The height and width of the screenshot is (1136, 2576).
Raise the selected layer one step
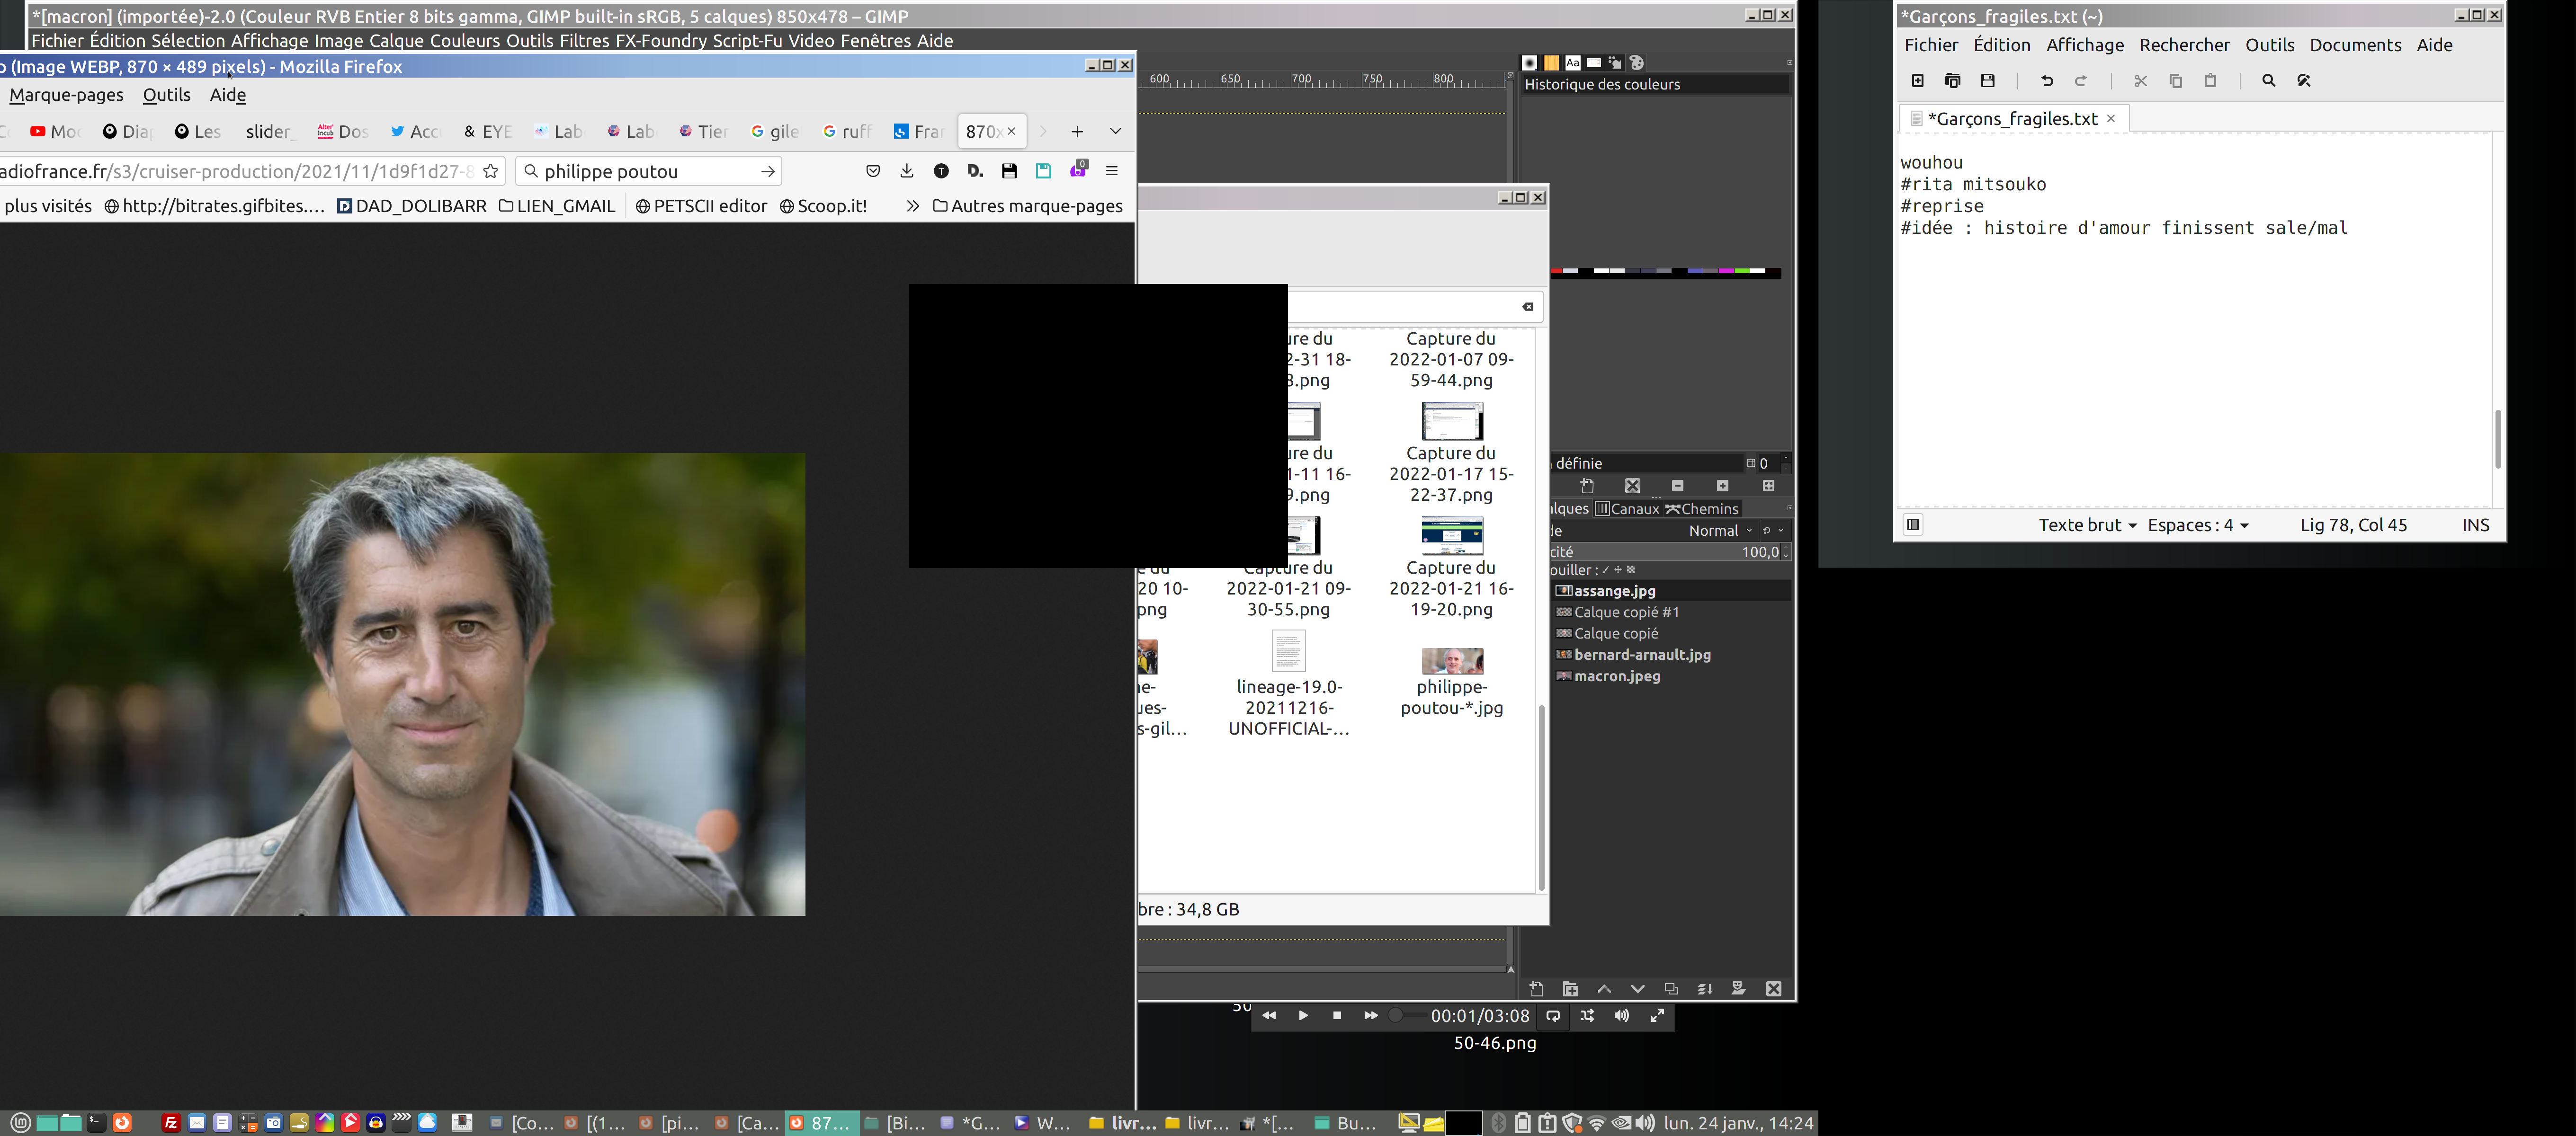coord(1604,989)
